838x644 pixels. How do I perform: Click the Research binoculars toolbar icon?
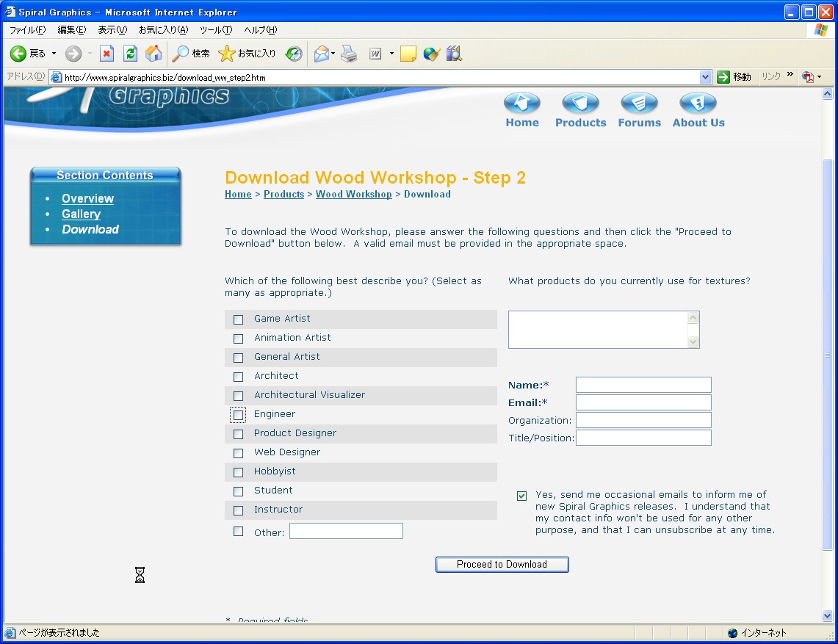pos(454,54)
